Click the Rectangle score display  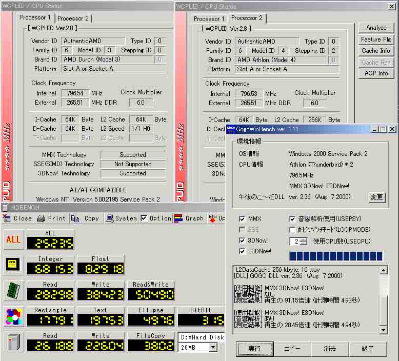tap(50, 320)
